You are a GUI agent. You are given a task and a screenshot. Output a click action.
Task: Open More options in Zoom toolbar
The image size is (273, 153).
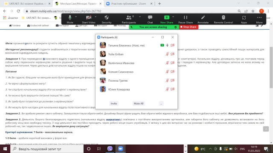click(x=259, y=19)
